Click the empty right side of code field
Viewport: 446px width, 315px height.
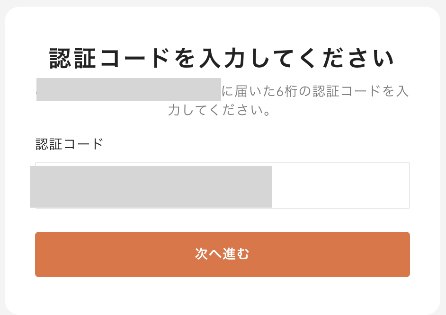click(340, 185)
